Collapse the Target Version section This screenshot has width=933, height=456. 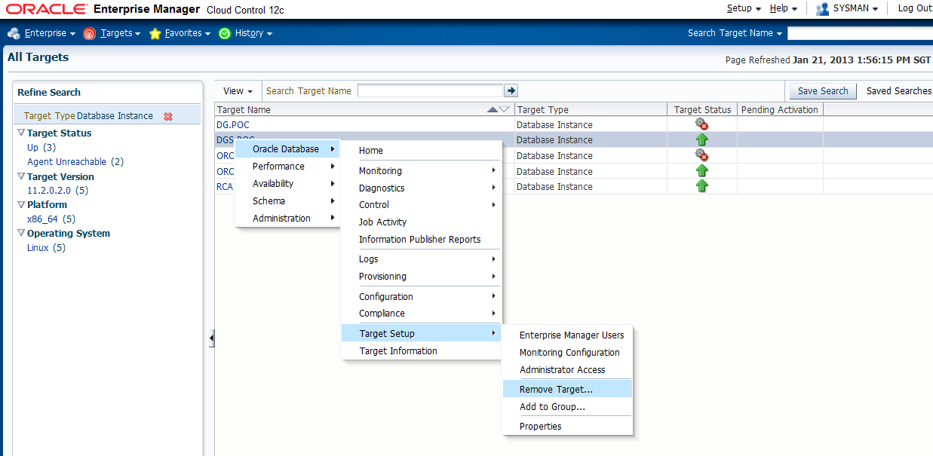(x=21, y=176)
